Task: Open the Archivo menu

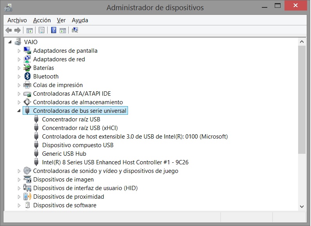Action: [x=17, y=20]
